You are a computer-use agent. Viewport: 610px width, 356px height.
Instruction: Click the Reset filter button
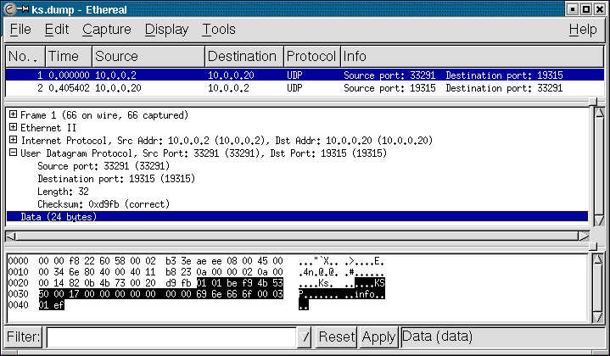coord(337,337)
